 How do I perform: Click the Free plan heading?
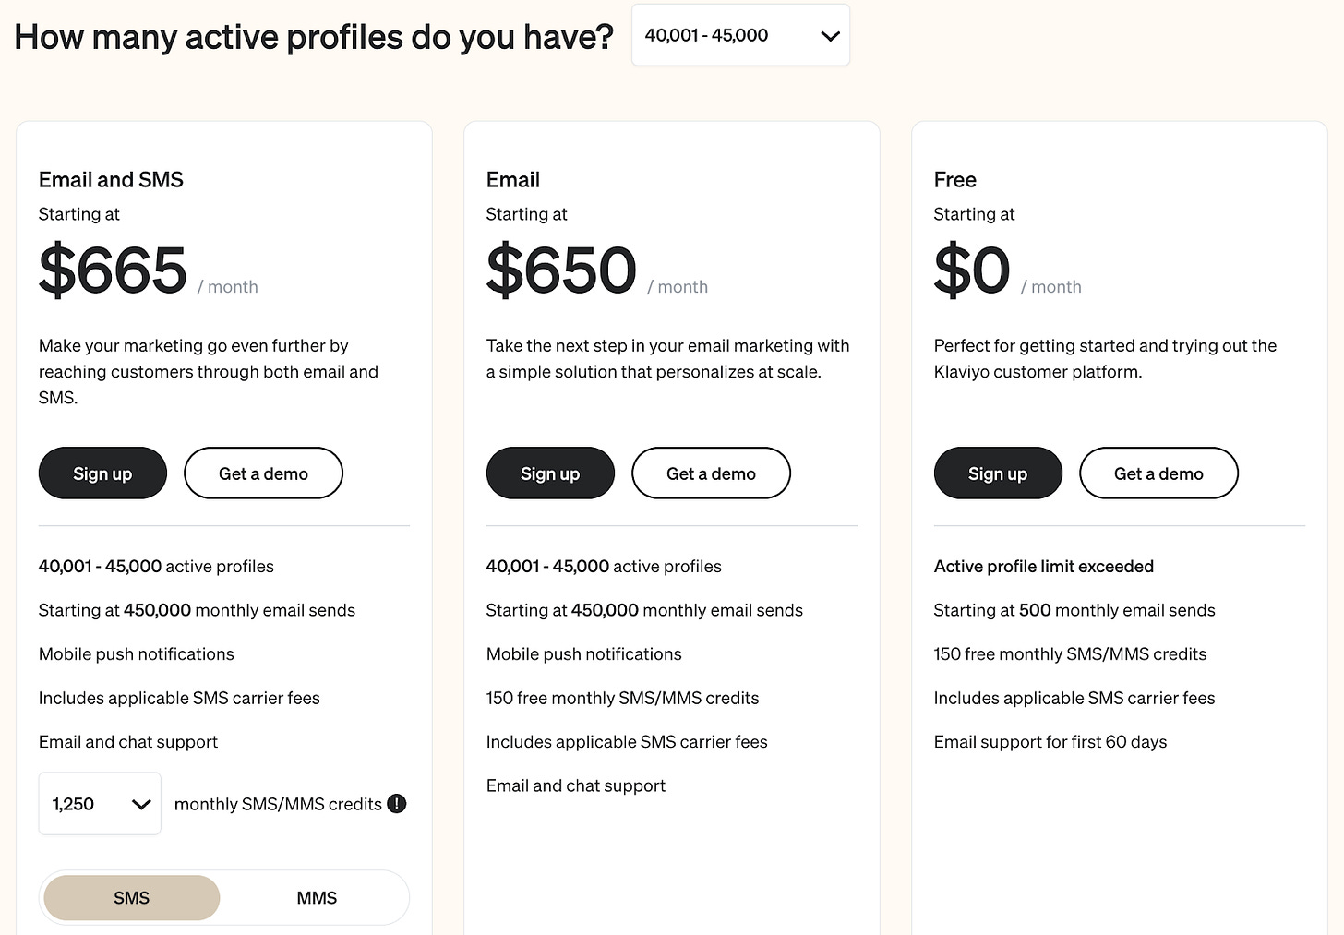(954, 180)
